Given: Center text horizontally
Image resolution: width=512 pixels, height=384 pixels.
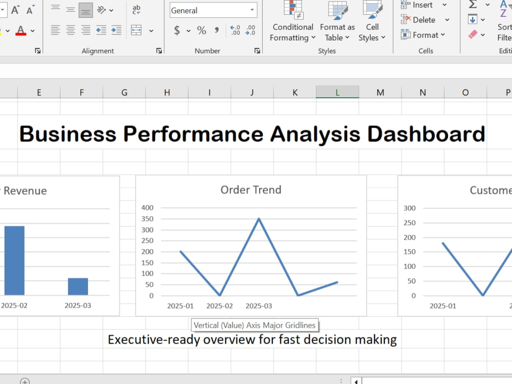Looking at the screenshot, I should click(71, 30).
